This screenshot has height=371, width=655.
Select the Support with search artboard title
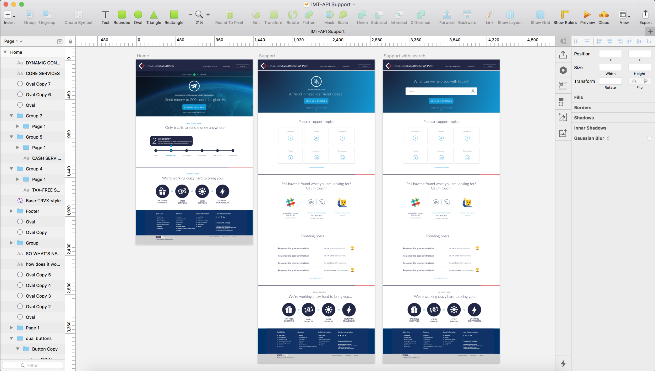(x=404, y=56)
